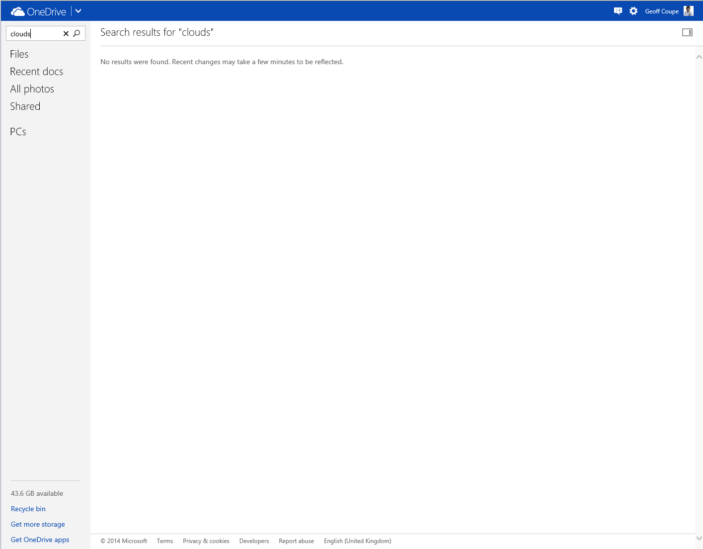Open the settings gear menu
Screen dimensions: 703x549
pyautogui.click(x=633, y=11)
